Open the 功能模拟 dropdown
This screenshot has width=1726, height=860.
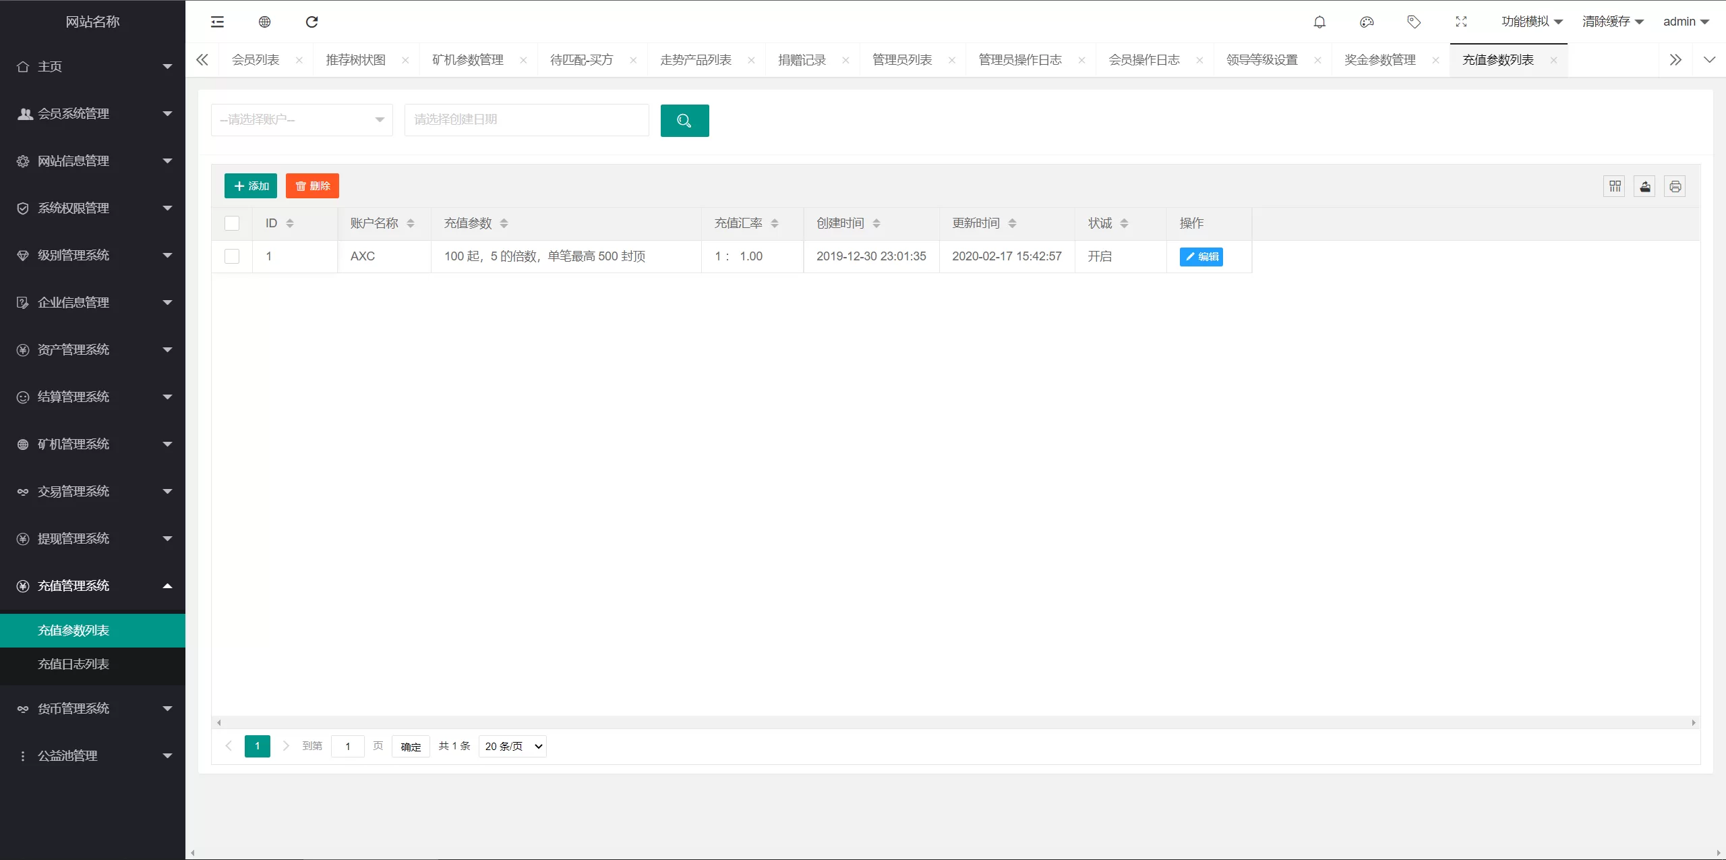pos(1532,22)
